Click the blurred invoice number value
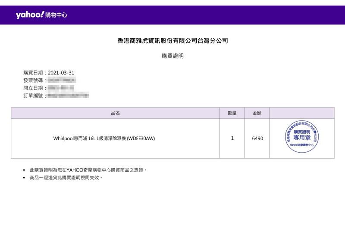The image size is (345, 243). click(62, 80)
